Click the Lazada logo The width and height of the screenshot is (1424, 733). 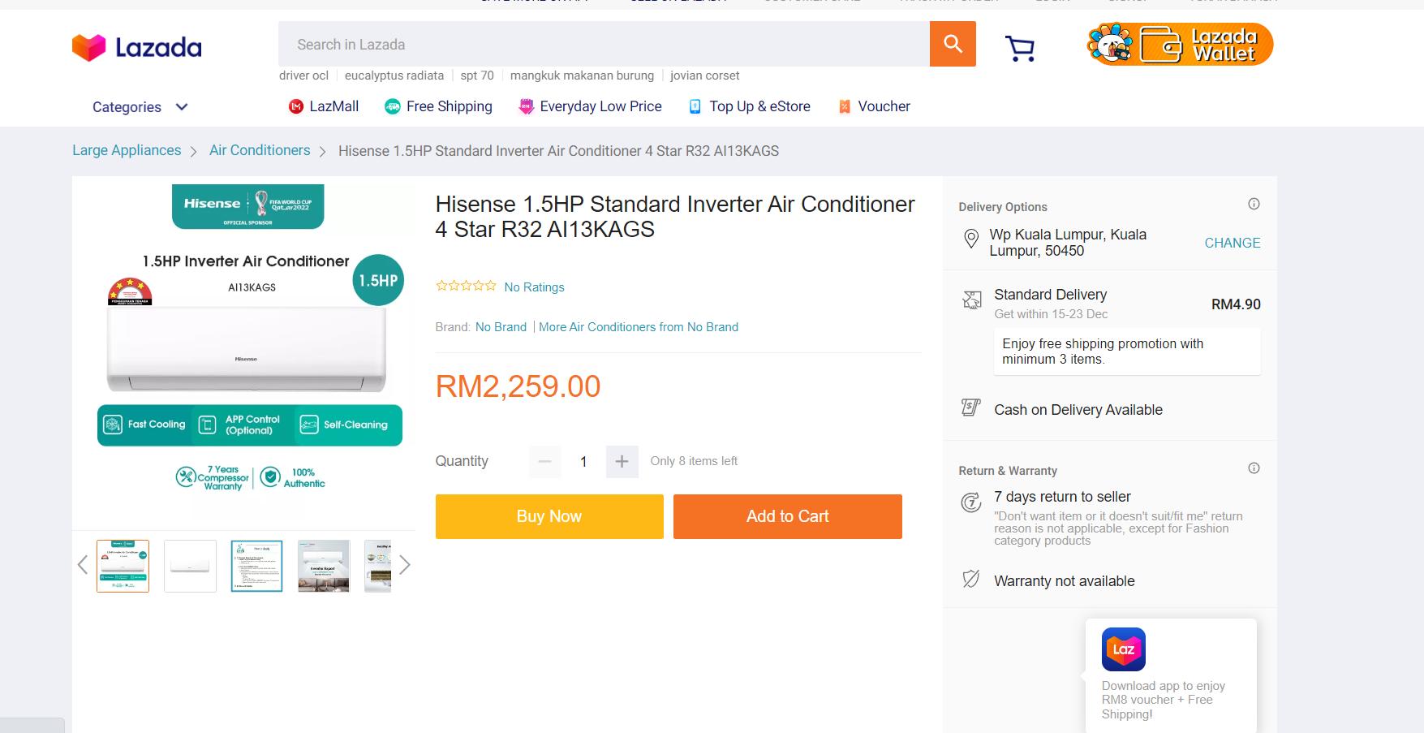[136, 48]
